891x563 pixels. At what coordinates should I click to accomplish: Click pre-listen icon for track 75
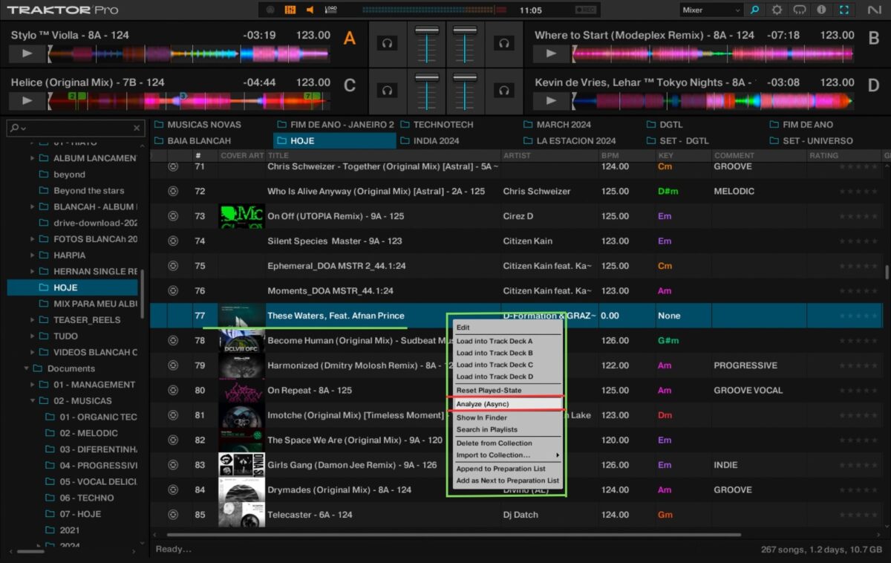(173, 266)
